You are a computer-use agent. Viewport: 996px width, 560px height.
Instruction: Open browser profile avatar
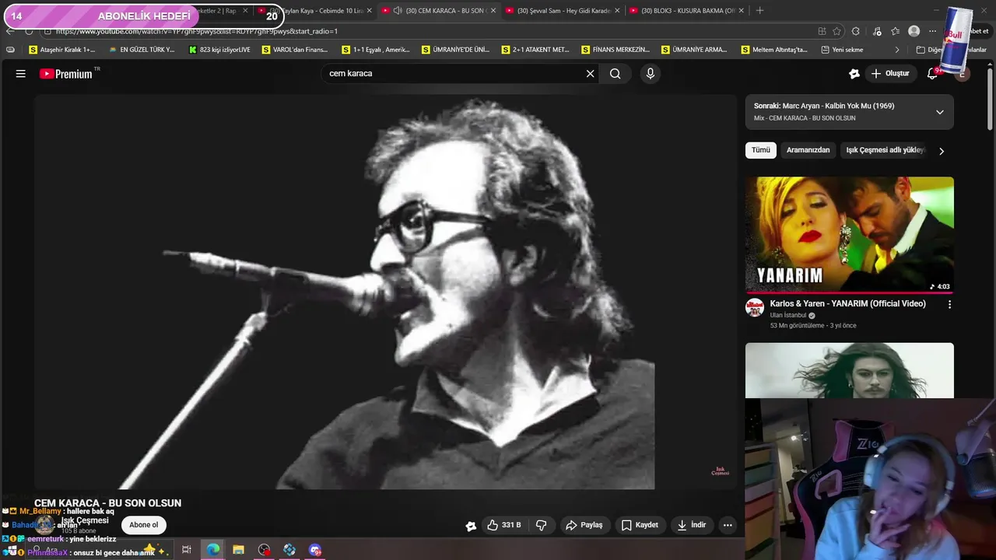914,31
